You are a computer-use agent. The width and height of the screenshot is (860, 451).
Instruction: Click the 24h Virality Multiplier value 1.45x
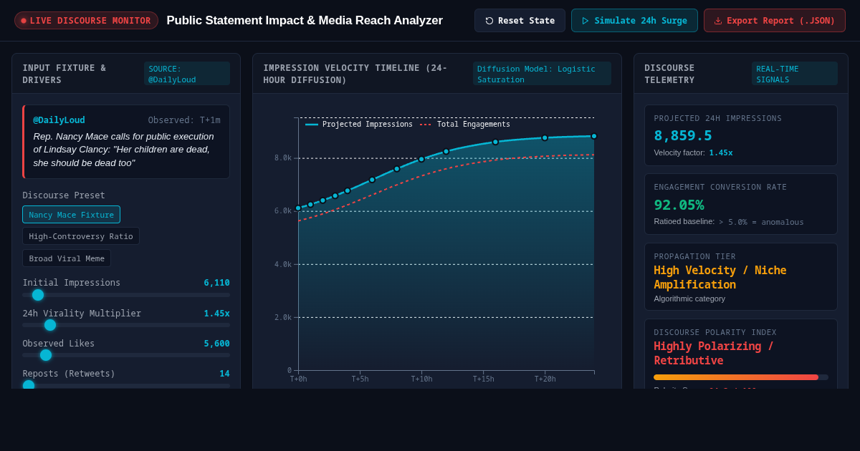click(x=216, y=314)
